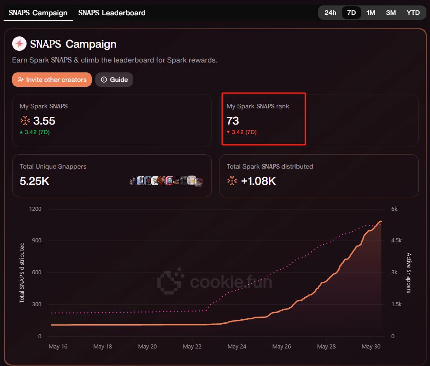Click the May 24 axis label
430x366 pixels.
[x=237, y=347]
